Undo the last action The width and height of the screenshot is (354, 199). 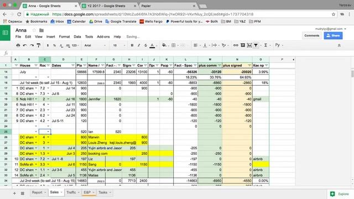(25, 45)
